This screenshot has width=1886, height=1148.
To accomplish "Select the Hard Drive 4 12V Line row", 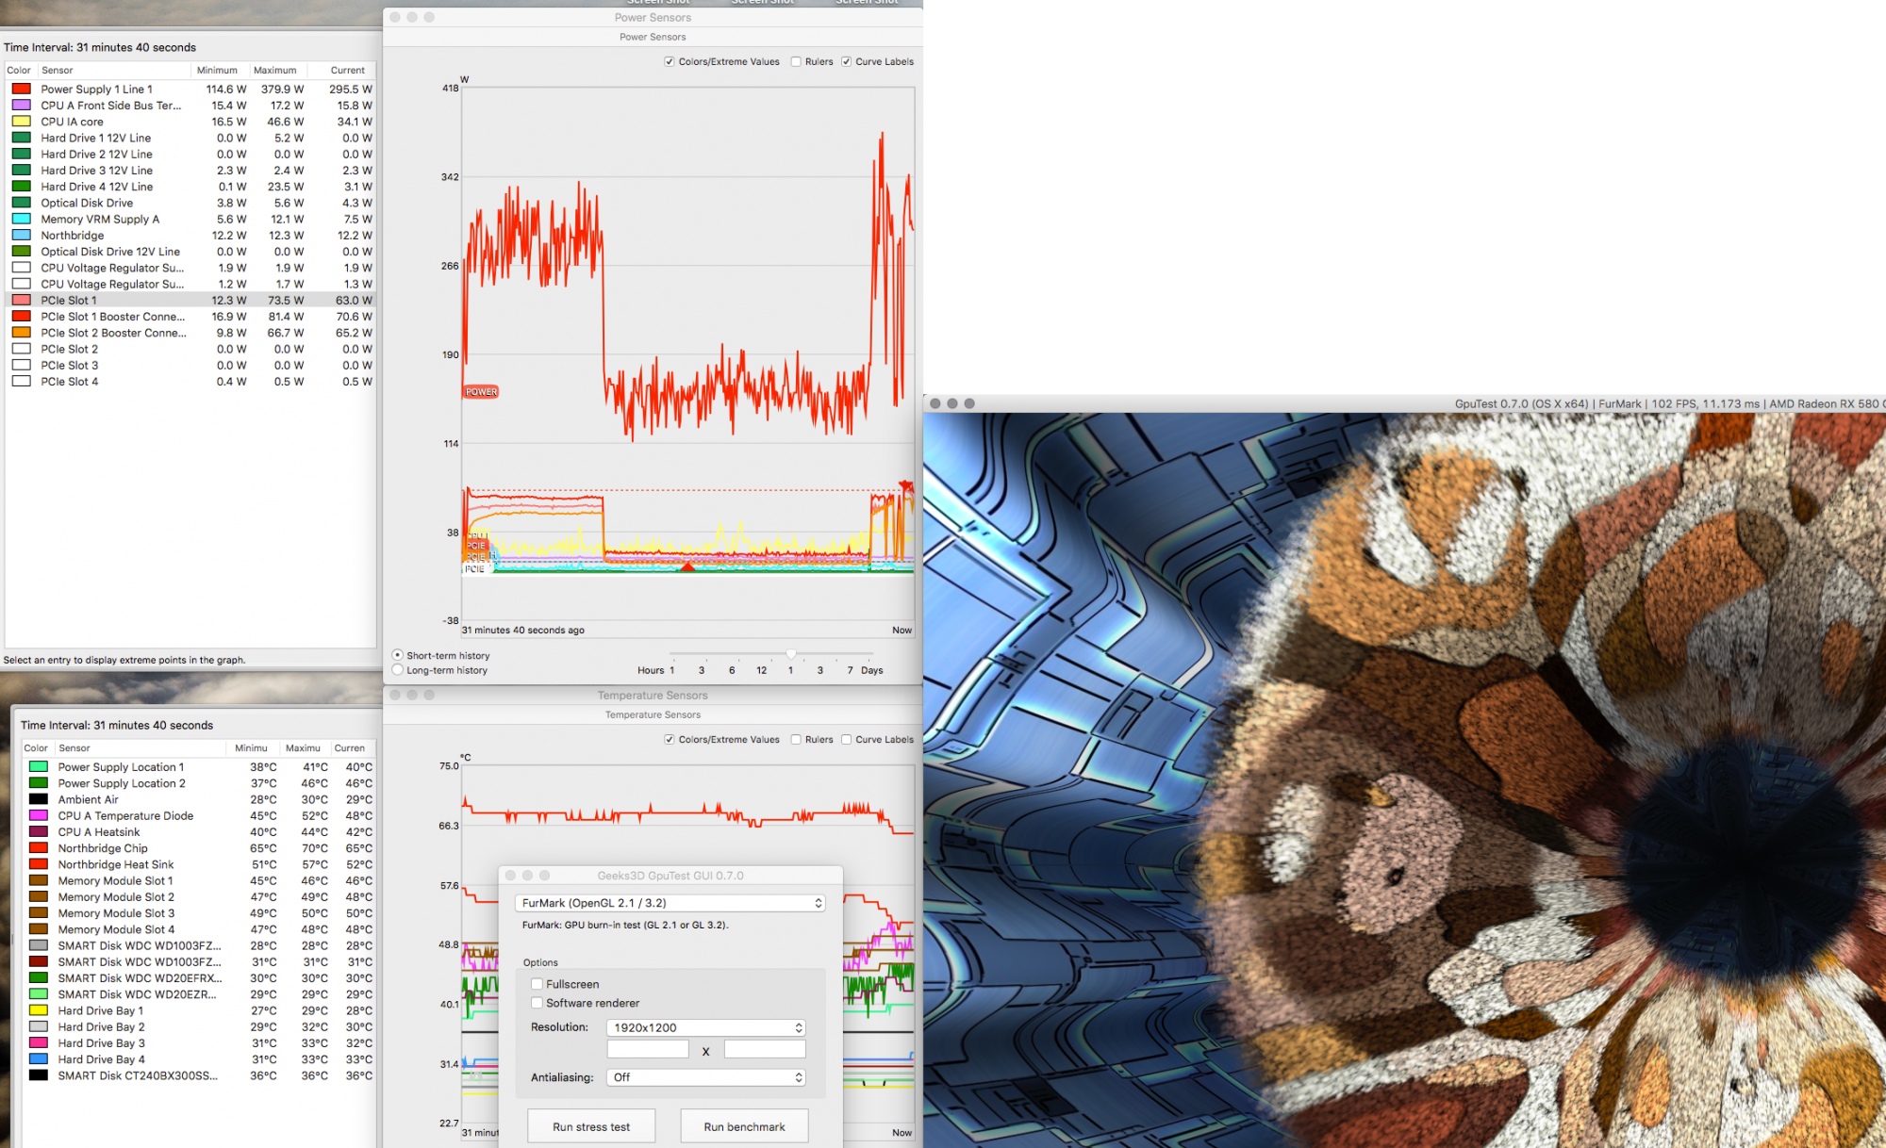I will click(190, 187).
